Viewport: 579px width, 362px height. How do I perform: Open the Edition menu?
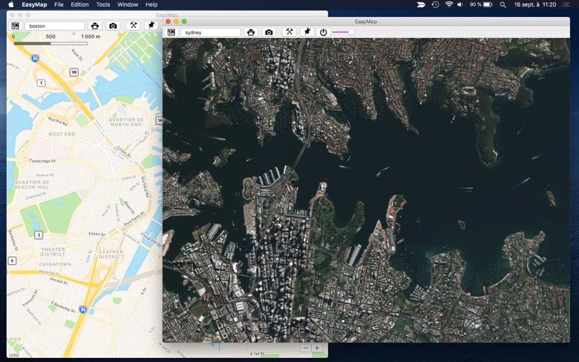(x=80, y=4)
